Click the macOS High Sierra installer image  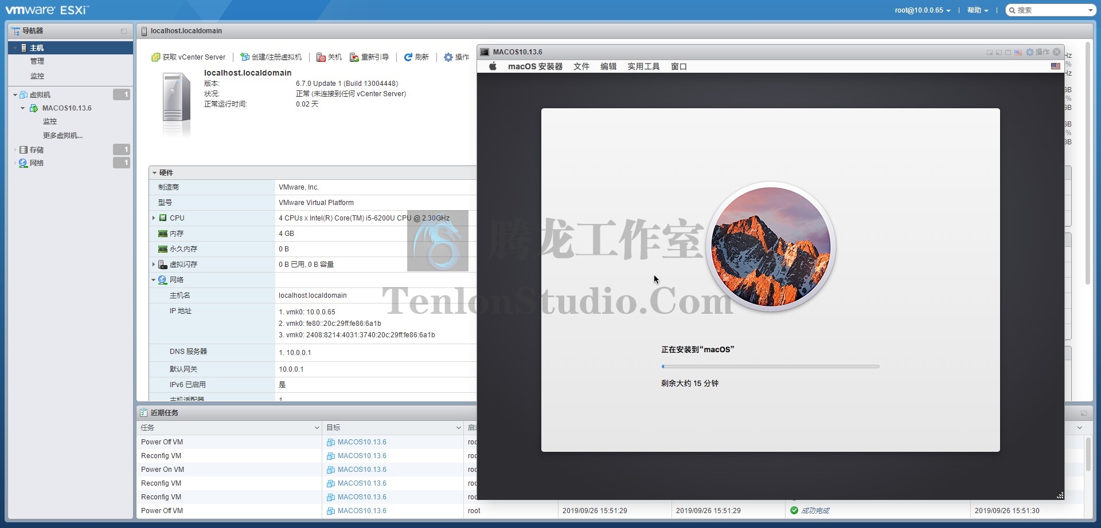click(771, 247)
